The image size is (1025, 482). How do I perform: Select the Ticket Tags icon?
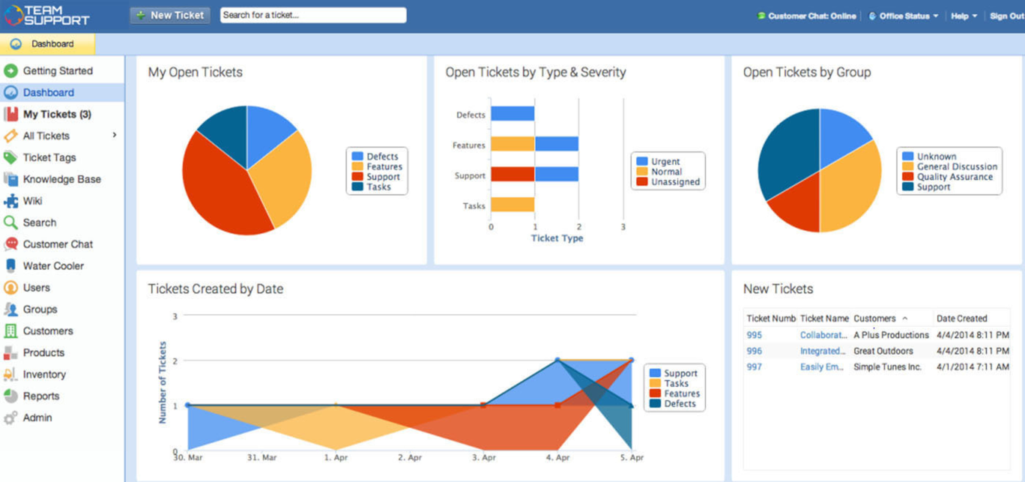pyautogui.click(x=11, y=158)
